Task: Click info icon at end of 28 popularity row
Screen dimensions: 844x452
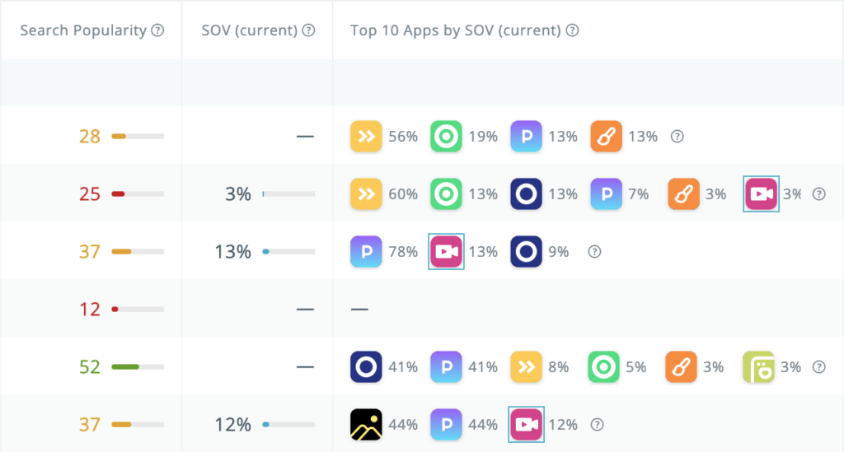Action: [x=678, y=137]
